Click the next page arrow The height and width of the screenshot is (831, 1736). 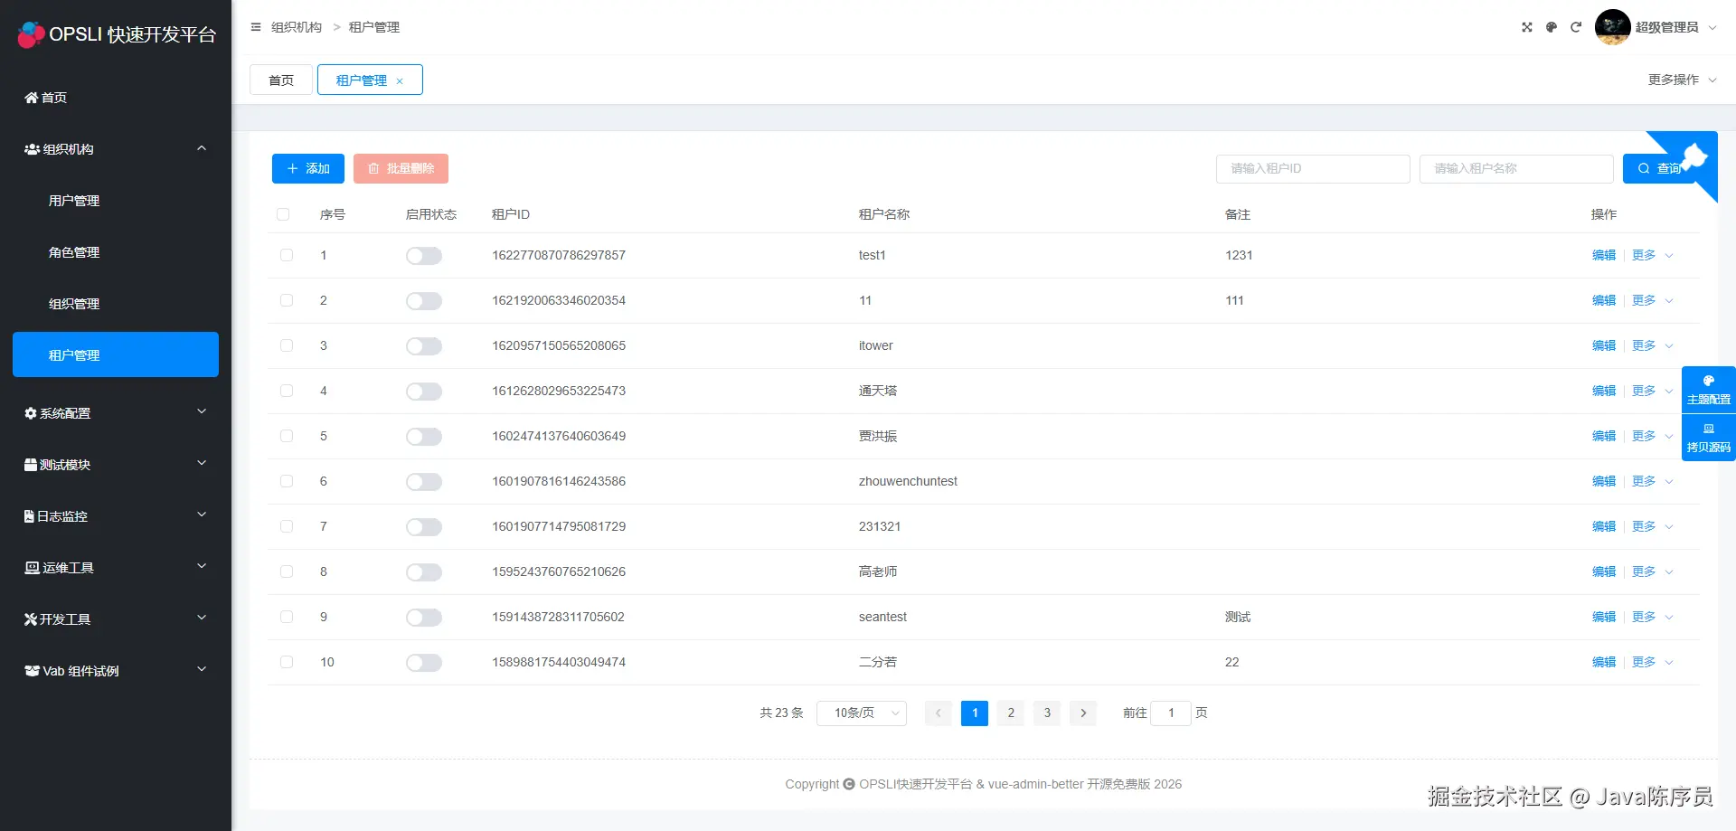pyautogui.click(x=1083, y=713)
